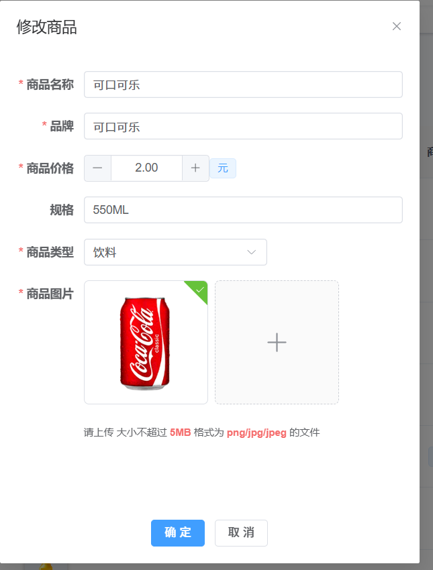The image size is (433, 570).
Task: Click the 商品图片 label
Action: pos(50,294)
